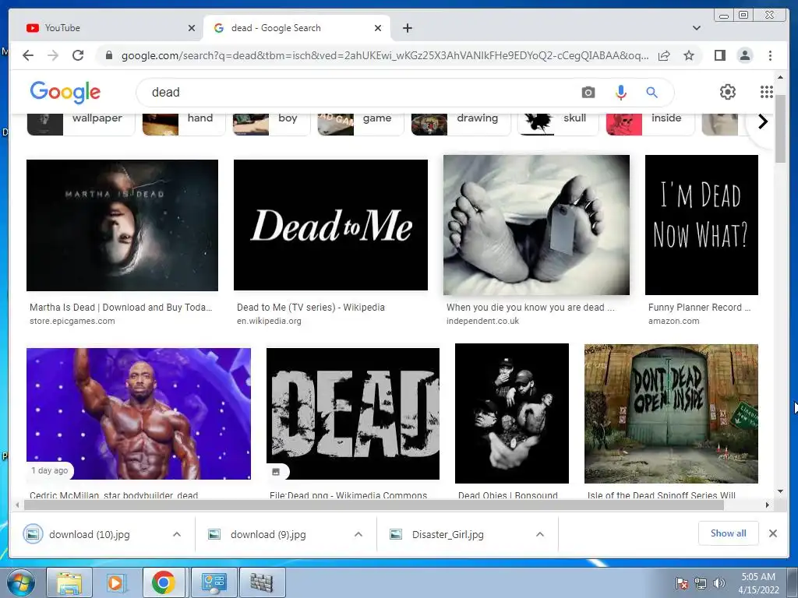Open Dont Open Dead Inside image
Screen dimensions: 798x598
(671, 413)
